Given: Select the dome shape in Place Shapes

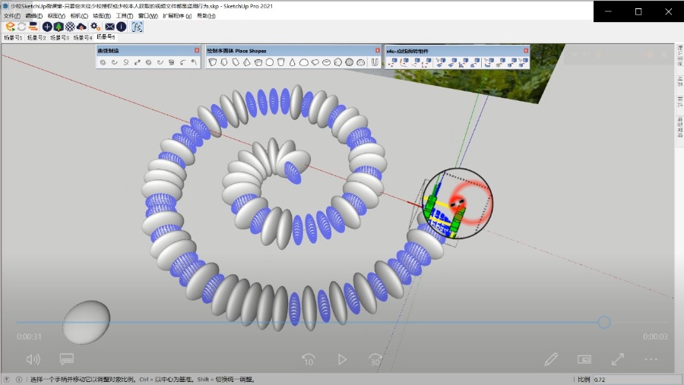Looking at the screenshot, I should point(303,62).
